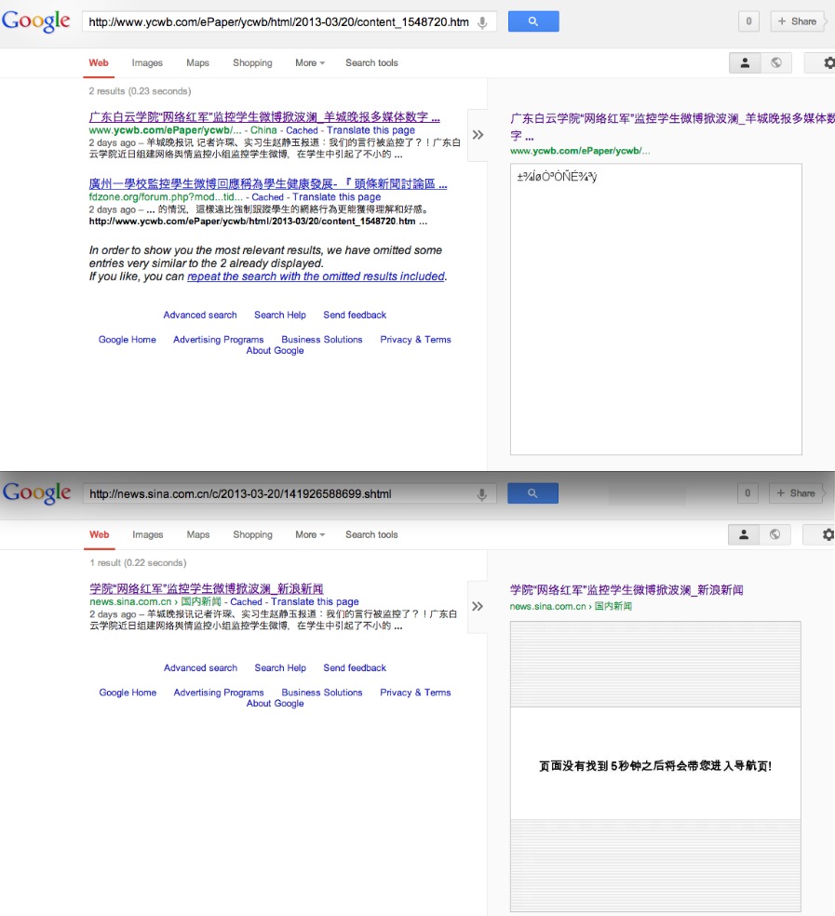Open ycwb.com preview panel title link
835x916 pixels.
point(672,127)
